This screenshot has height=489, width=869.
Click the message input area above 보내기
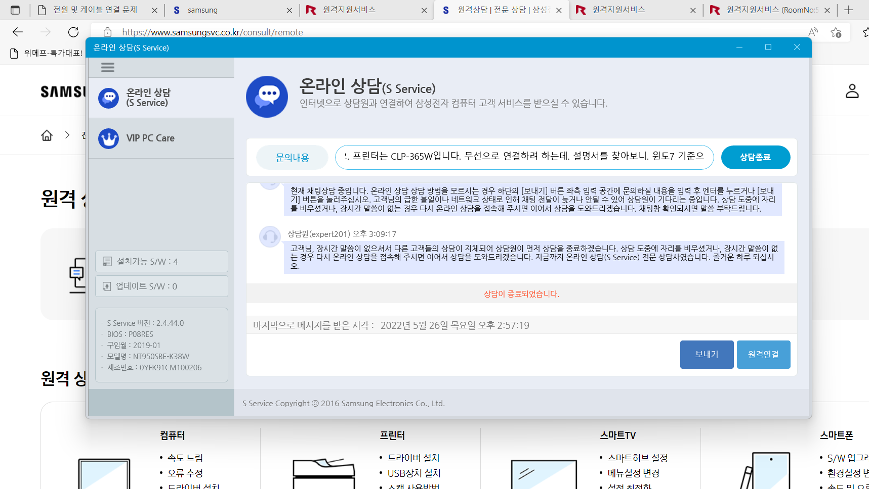coord(461,355)
